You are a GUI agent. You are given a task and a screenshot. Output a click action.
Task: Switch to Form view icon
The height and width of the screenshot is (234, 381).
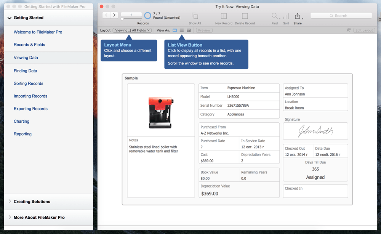(x=174, y=30)
